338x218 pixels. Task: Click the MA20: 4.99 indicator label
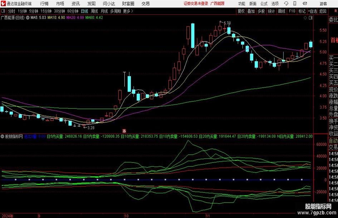[75, 18]
